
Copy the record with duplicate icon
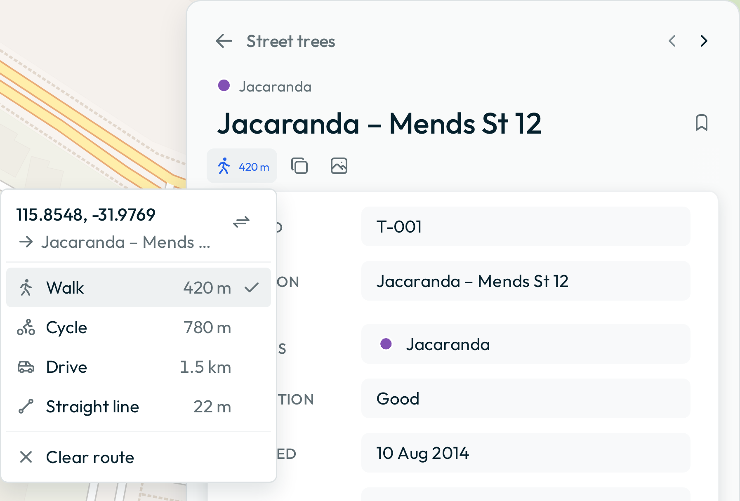[x=299, y=166]
